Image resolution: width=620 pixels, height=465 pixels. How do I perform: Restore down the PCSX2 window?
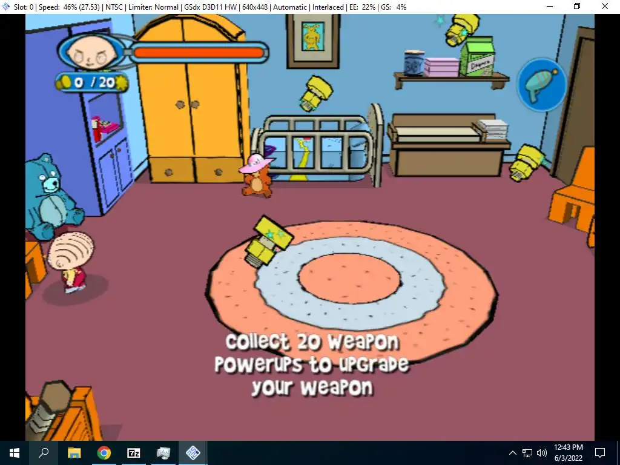coord(577,7)
